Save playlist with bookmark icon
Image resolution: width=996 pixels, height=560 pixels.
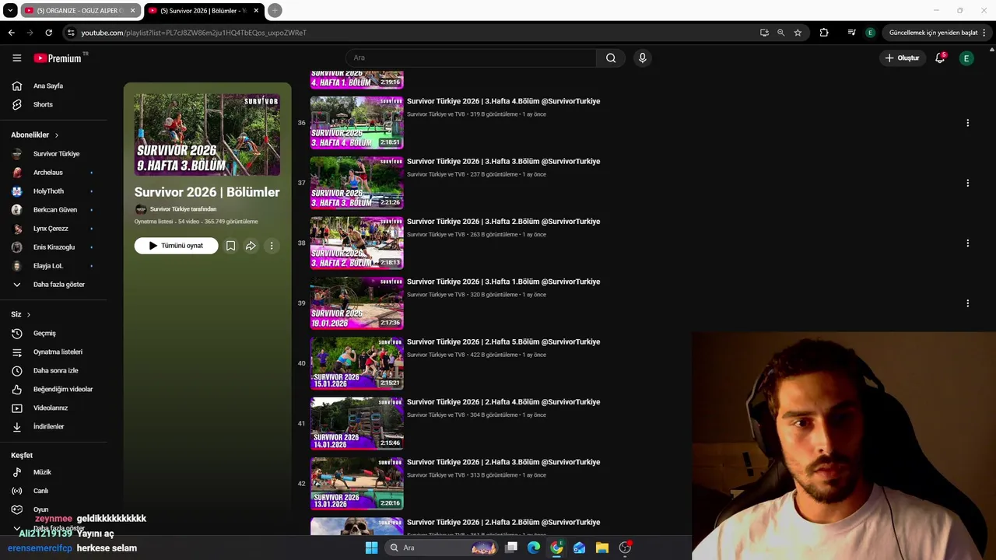[x=230, y=246]
